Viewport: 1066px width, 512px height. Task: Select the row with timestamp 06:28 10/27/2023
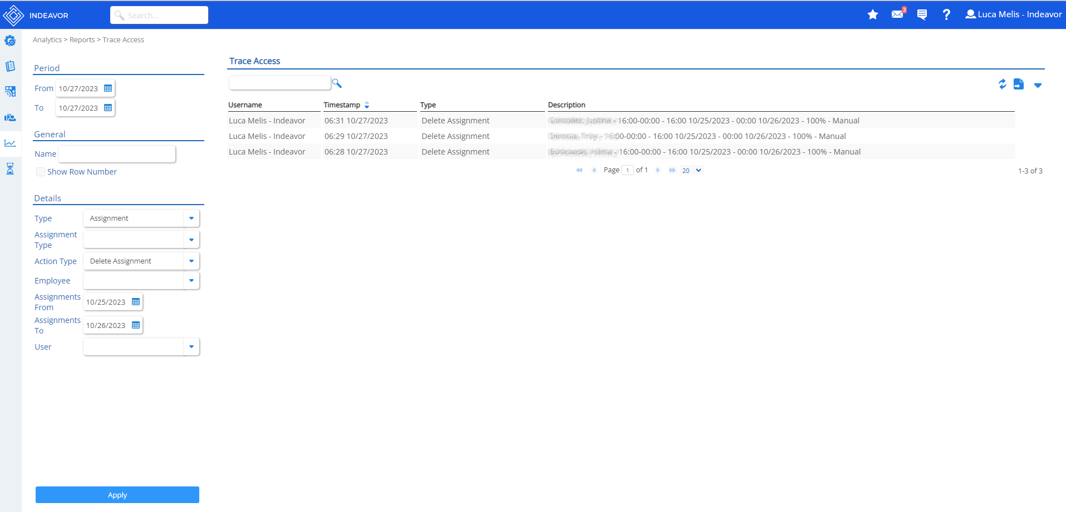621,152
